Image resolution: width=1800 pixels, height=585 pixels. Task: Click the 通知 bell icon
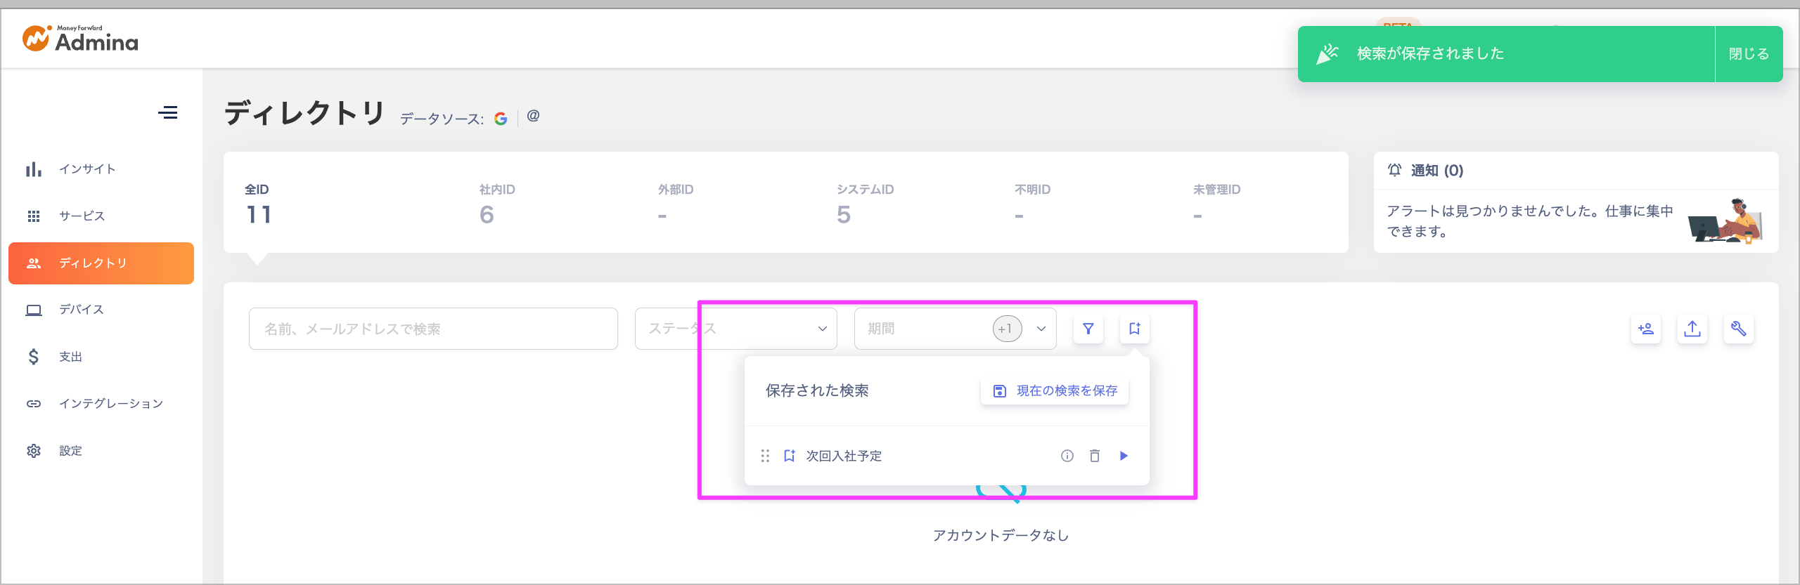(1394, 170)
